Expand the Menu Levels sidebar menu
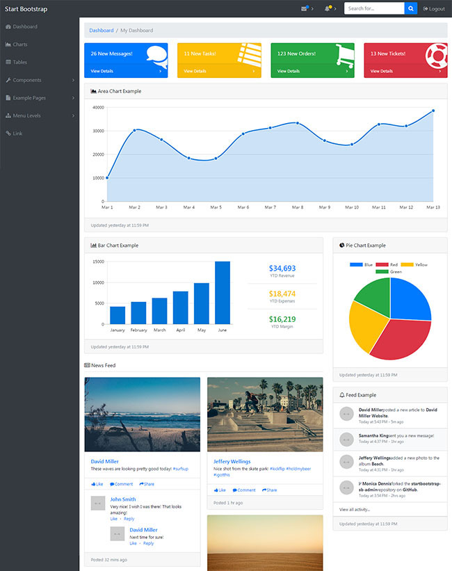Image resolution: width=452 pixels, height=571 pixels. coord(40,115)
